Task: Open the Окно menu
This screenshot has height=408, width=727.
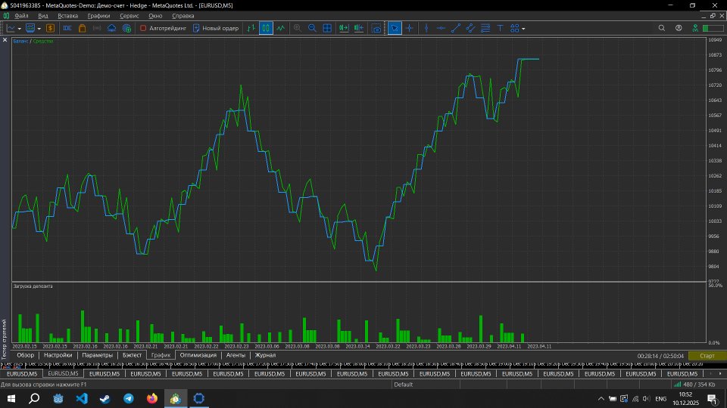Action: click(x=155, y=16)
